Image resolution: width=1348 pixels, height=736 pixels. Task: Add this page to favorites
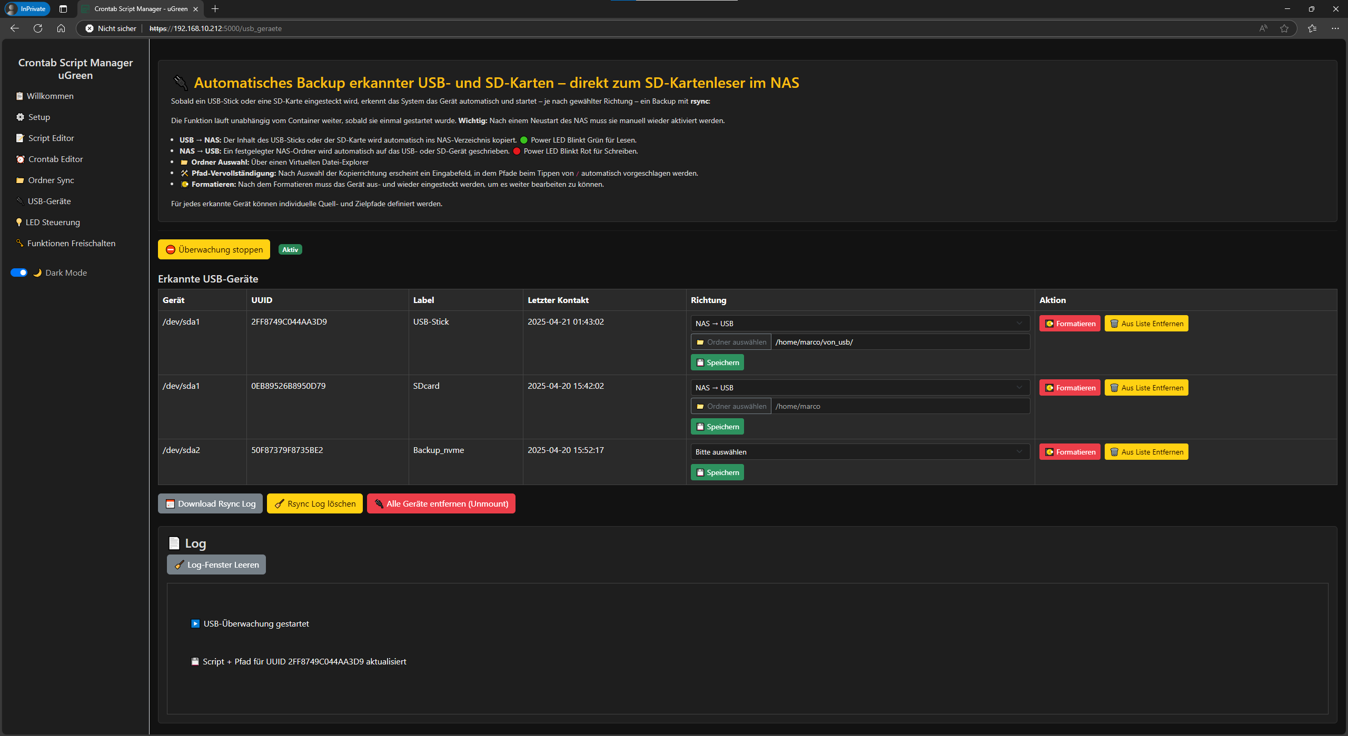pos(1284,28)
